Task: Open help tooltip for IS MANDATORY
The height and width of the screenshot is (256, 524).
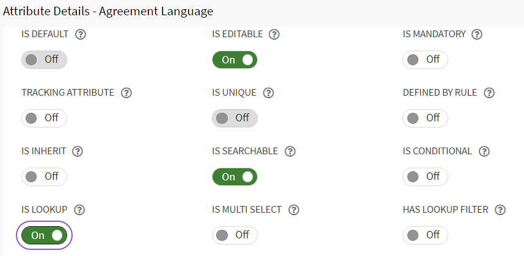Action: pyautogui.click(x=477, y=34)
